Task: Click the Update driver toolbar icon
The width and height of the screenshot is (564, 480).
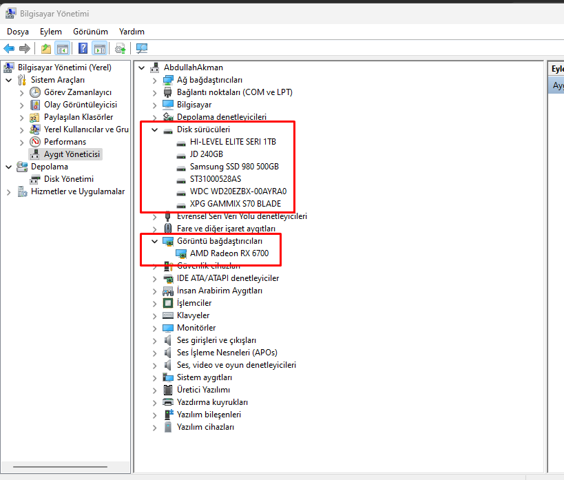Action: tap(120, 48)
